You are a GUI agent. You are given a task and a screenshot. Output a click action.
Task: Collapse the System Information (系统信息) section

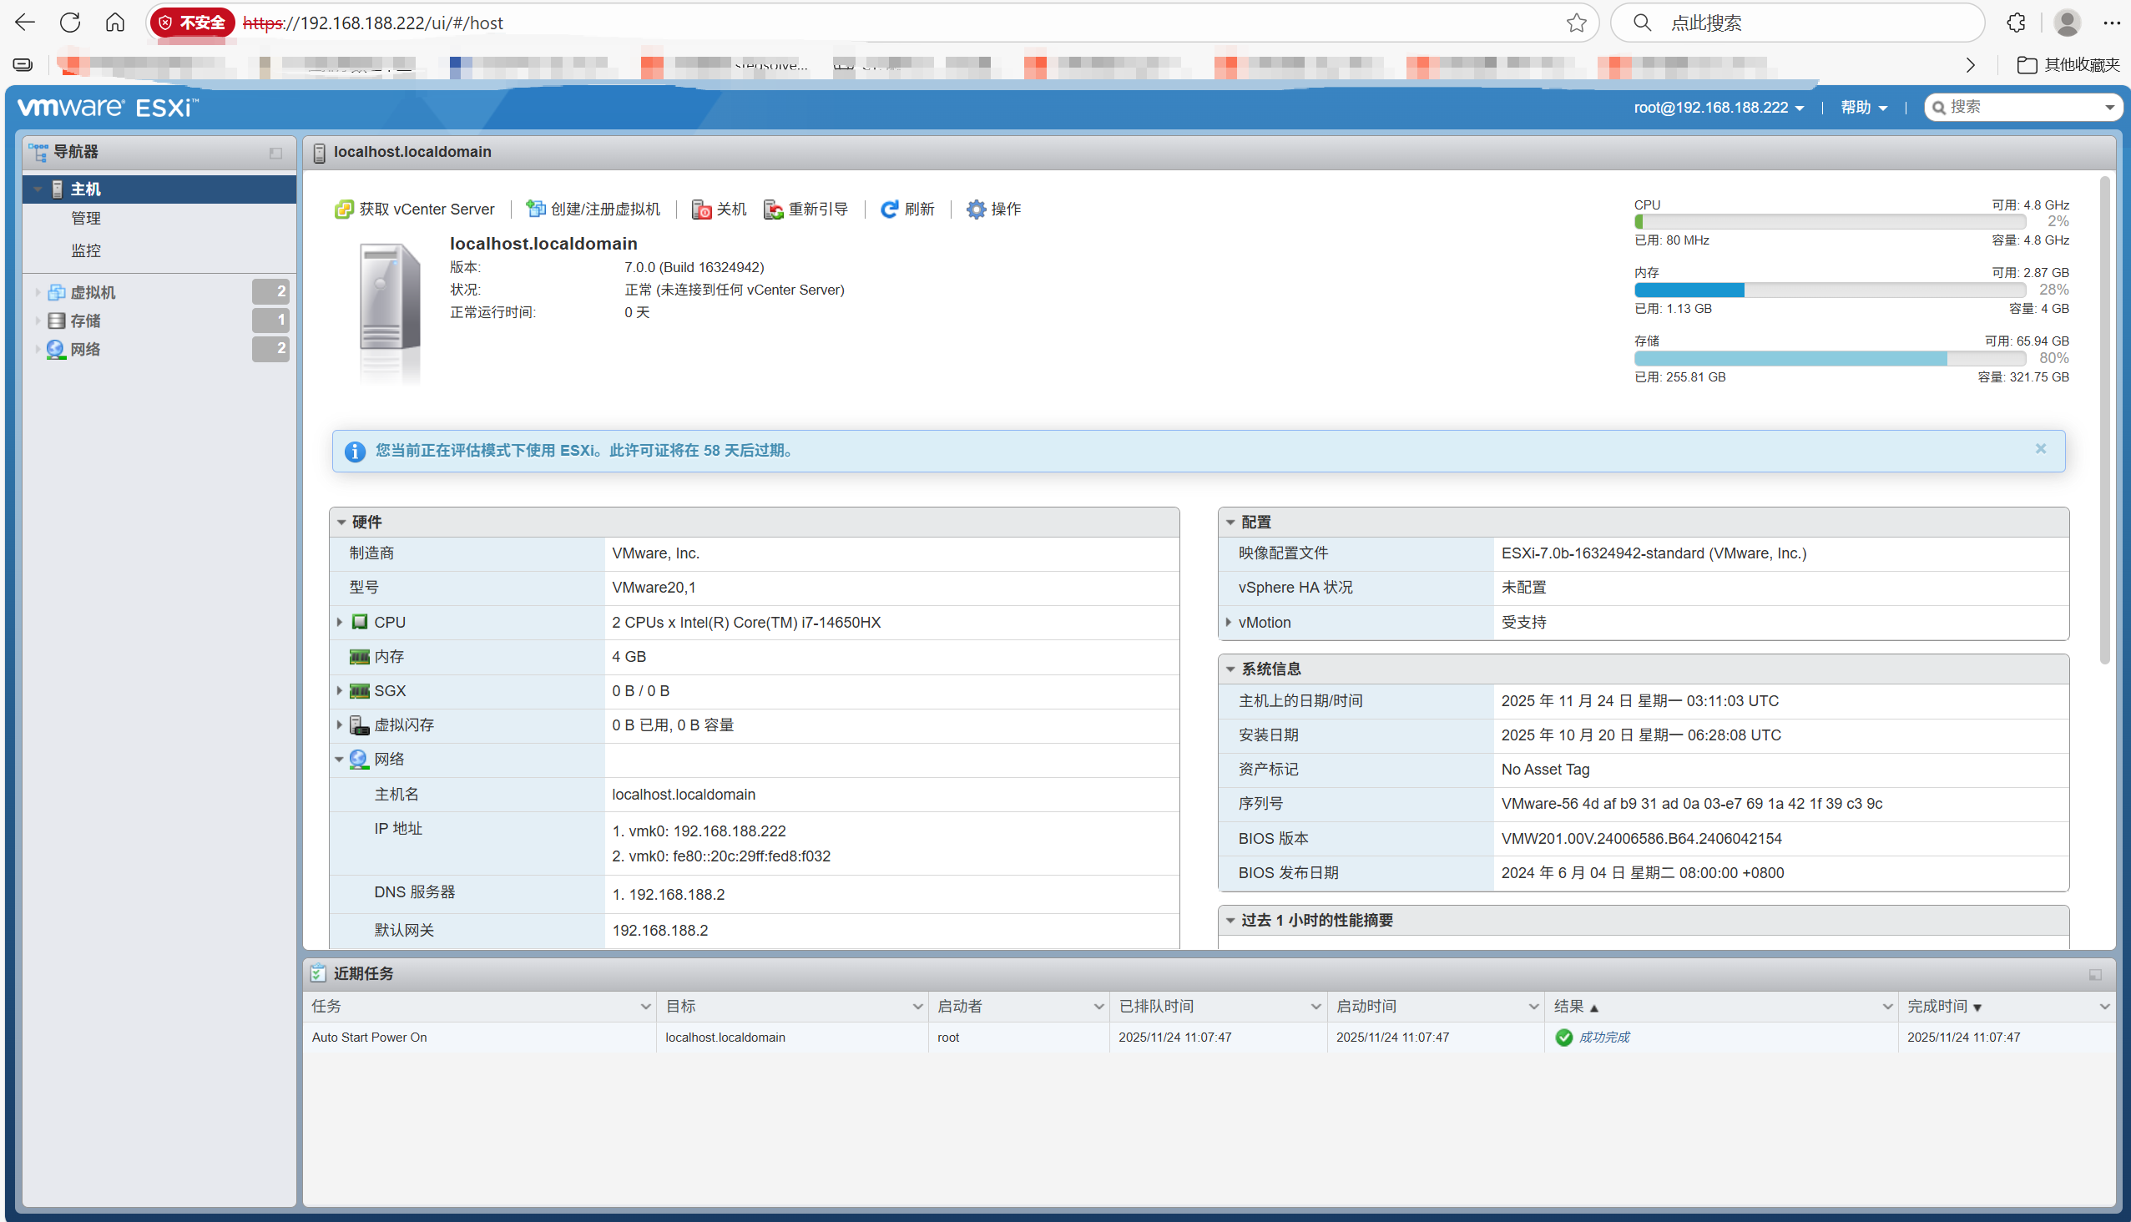[1230, 669]
